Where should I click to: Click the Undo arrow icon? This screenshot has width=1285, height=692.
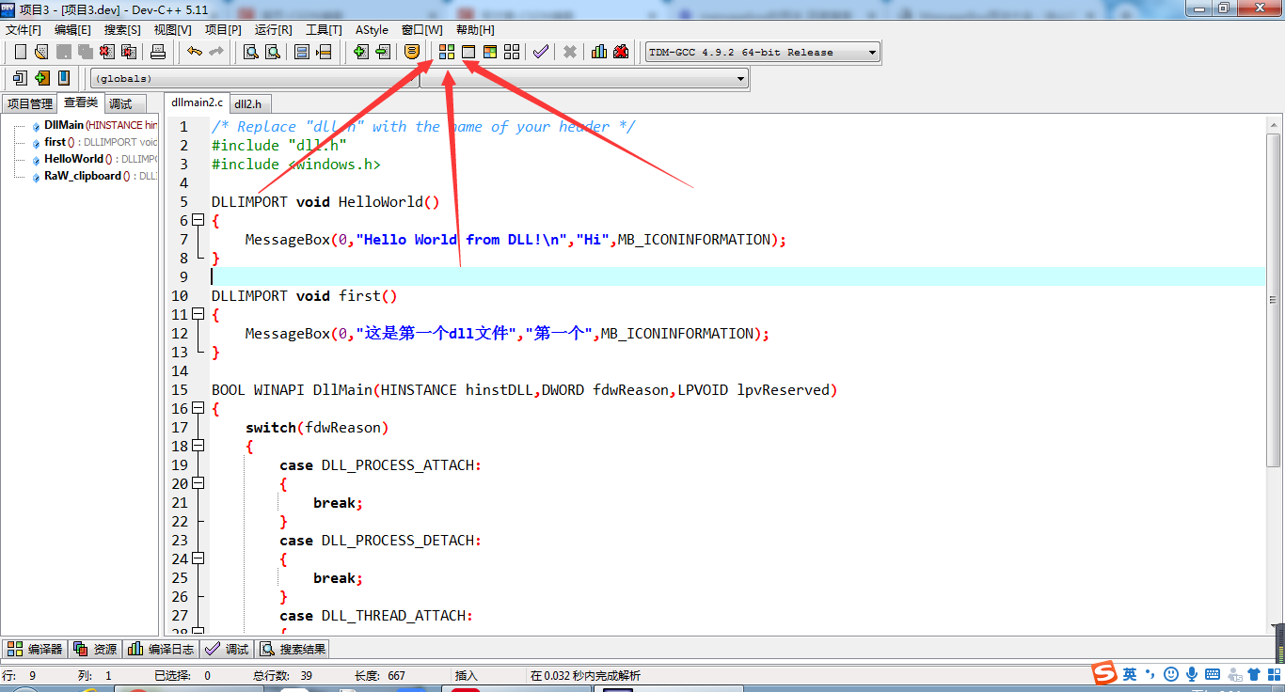pyautogui.click(x=195, y=52)
